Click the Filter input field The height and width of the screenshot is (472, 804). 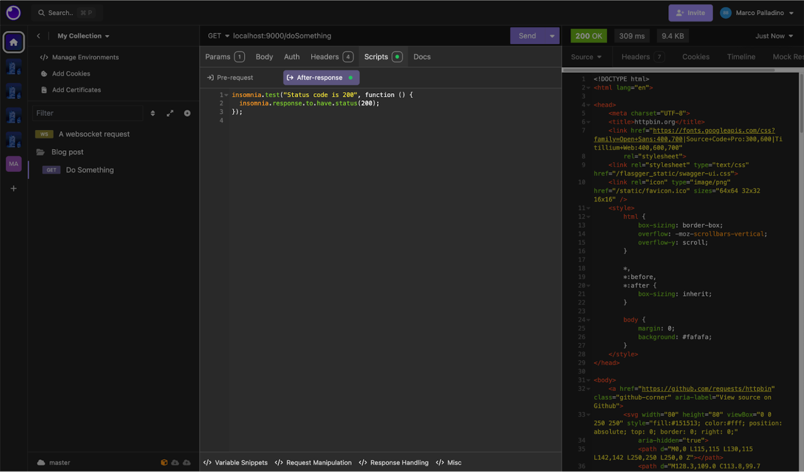[87, 112]
